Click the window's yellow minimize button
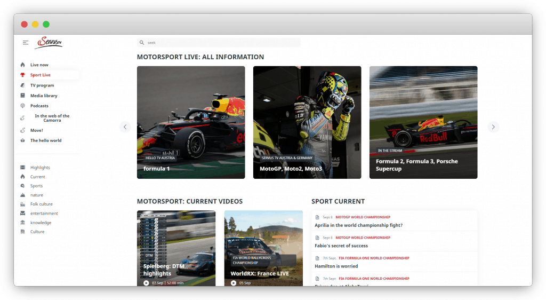The height and width of the screenshot is (300, 546). [x=35, y=24]
